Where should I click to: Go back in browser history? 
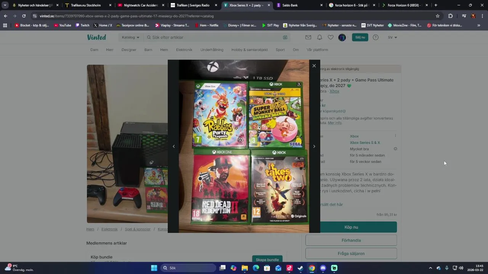coord(5,16)
